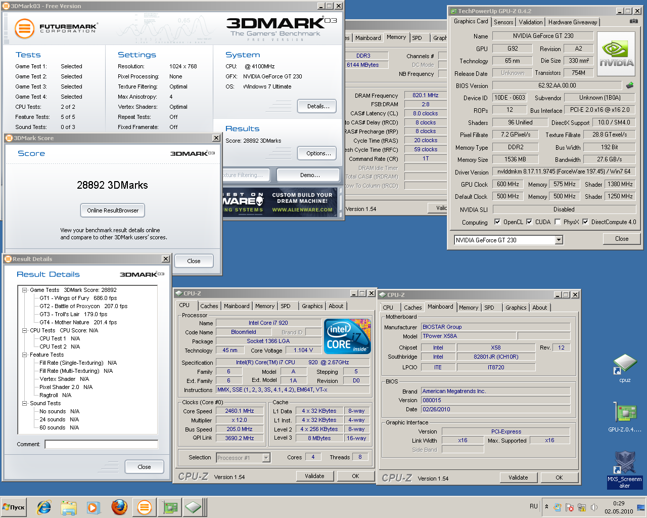Click the RU language indicator
The width and height of the screenshot is (647, 518).
click(x=534, y=506)
